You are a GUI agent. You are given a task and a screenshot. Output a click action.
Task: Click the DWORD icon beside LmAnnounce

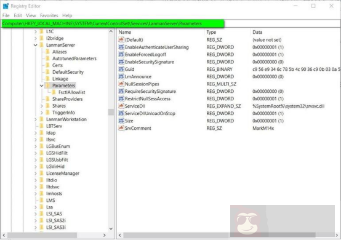click(x=121, y=76)
